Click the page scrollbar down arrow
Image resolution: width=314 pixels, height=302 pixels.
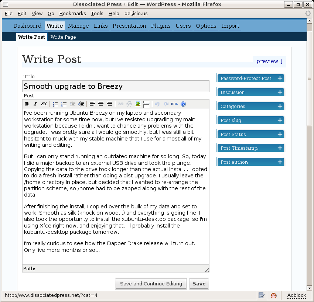309,288
